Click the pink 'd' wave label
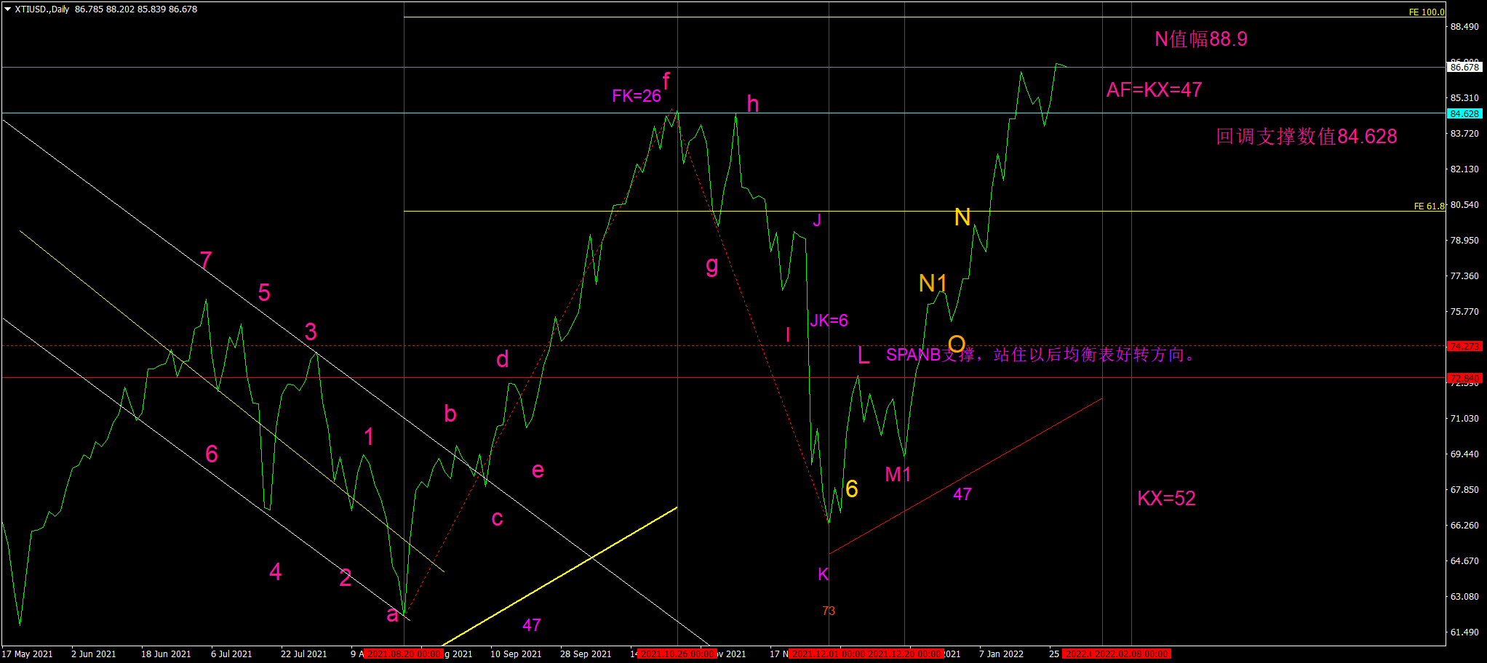1487x663 pixels. point(503,360)
